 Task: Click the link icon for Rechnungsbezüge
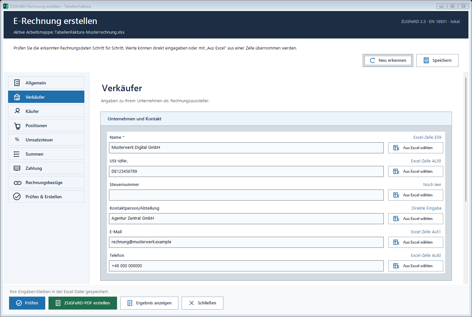pyautogui.click(x=17, y=183)
